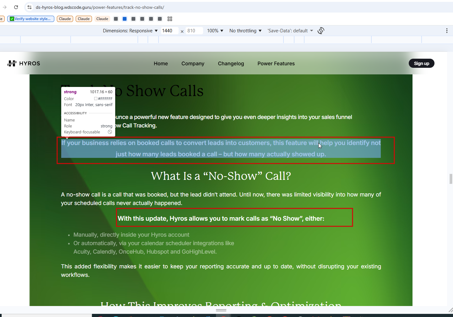Open the Company nav menu

[x=193, y=63]
